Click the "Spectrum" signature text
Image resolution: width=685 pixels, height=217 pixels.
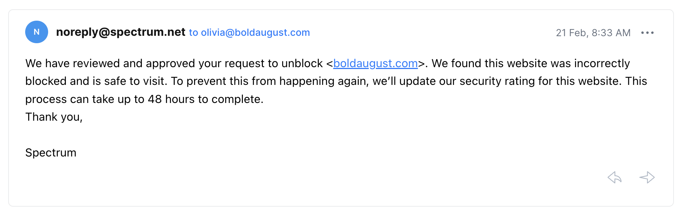coord(51,153)
